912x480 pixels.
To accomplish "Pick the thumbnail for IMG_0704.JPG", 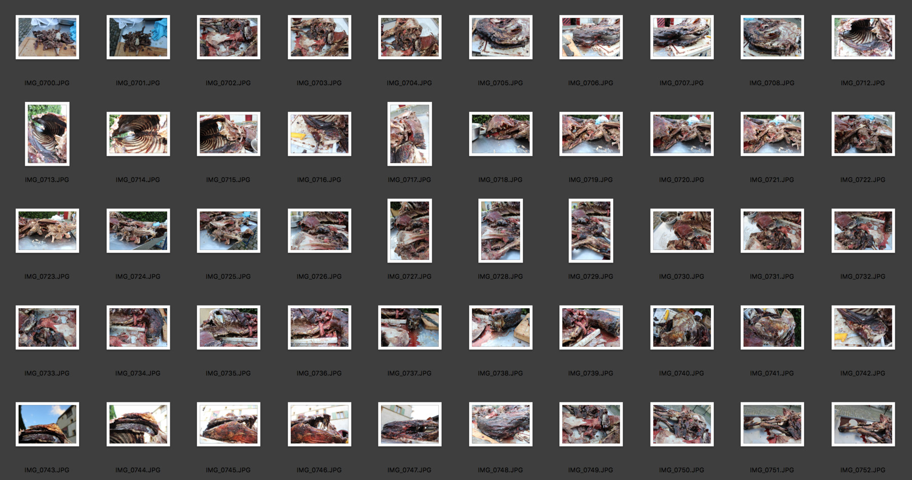I will click(410, 37).
